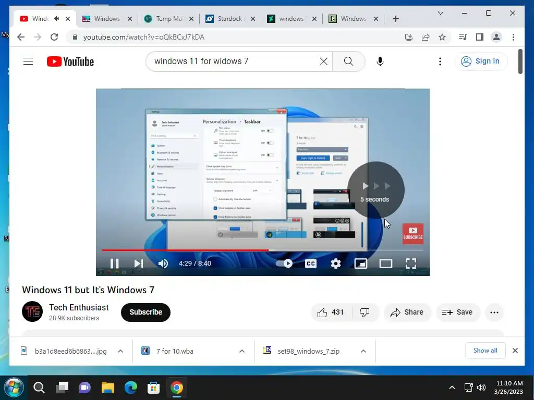Expand options for b3a1d8eed6b6863 jpg download

[120, 351]
